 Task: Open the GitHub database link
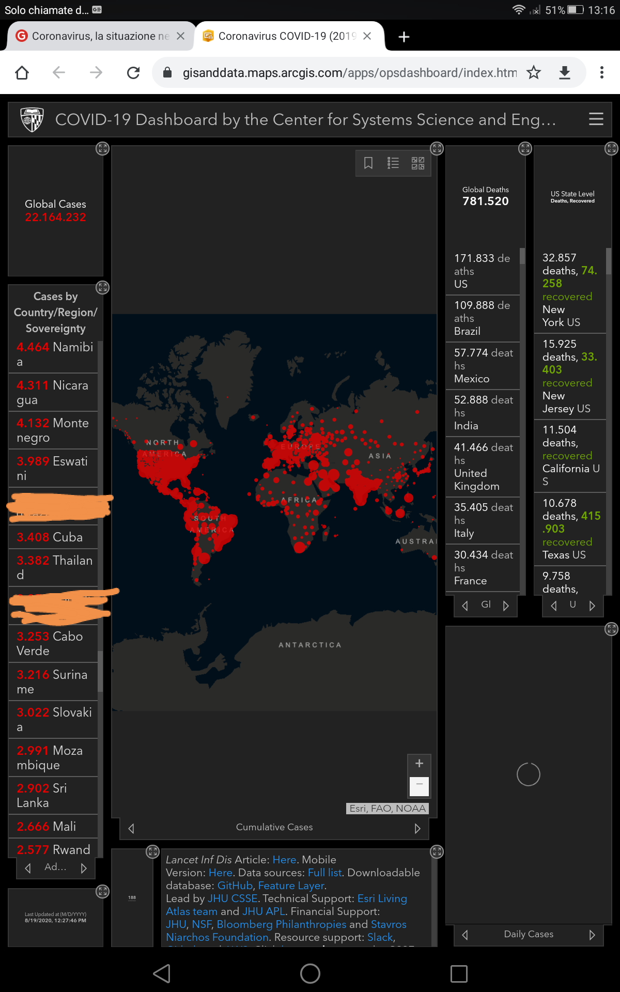[x=235, y=886]
